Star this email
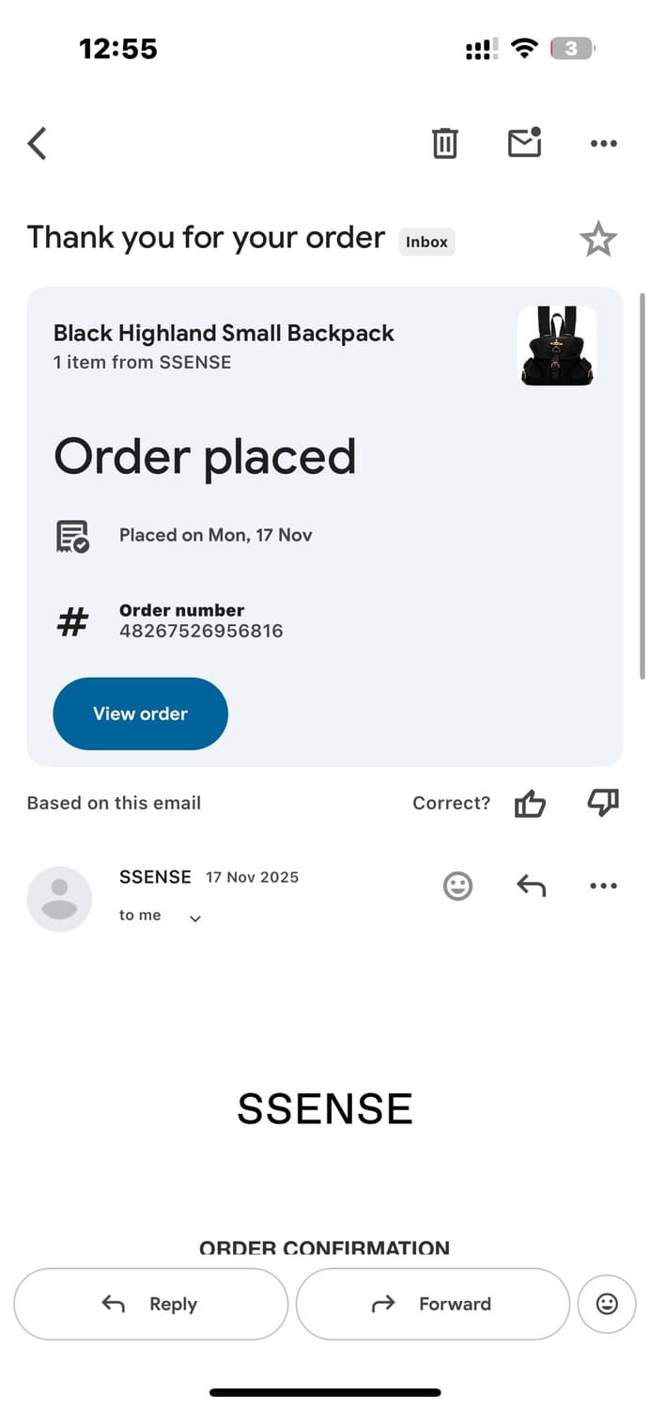Image resolution: width=650 pixels, height=1410 pixels. click(598, 241)
